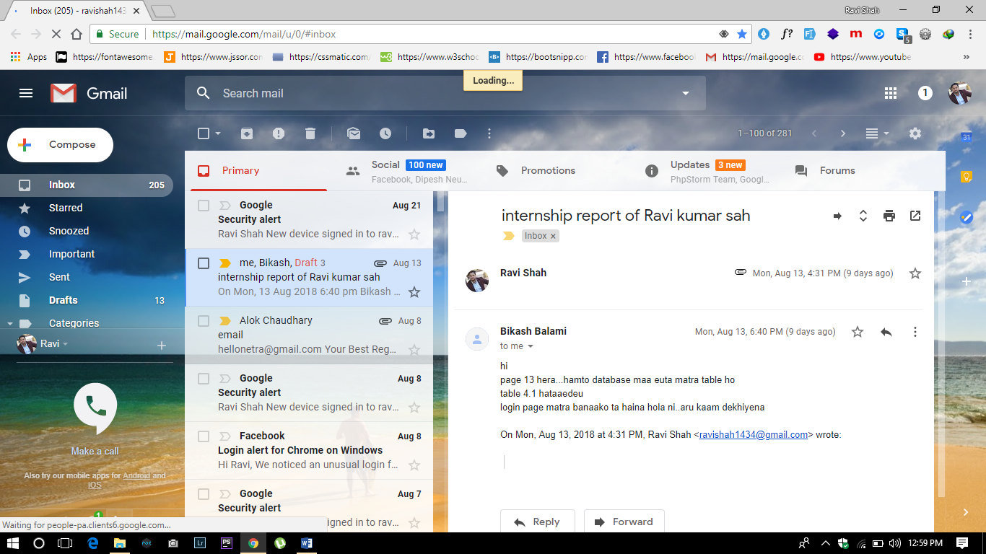
Task: Reply using arrow icon beside Bikash message
Action: click(886, 332)
